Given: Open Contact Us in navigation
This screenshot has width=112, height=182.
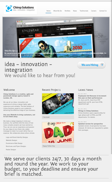Looking at the screenshot, I should point(103,11).
